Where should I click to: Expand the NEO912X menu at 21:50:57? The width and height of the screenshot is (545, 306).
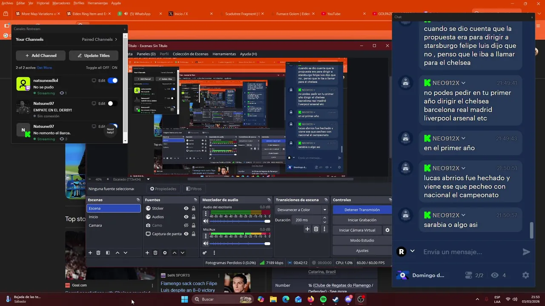[x=463, y=215]
